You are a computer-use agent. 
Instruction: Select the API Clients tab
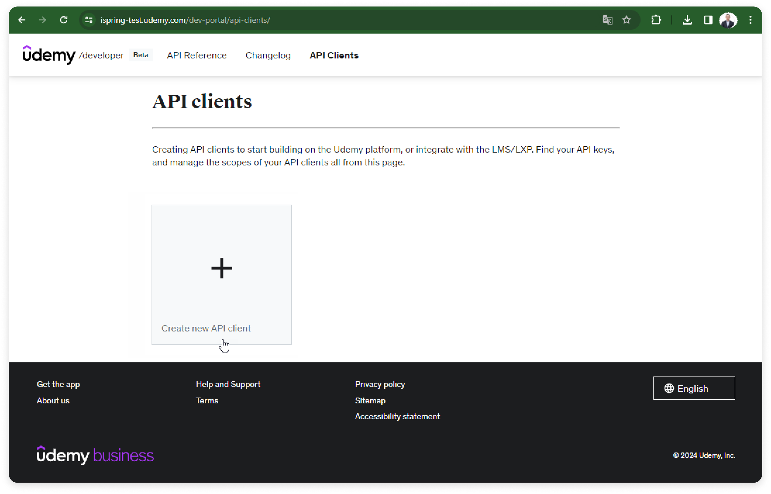[x=334, y=55]
